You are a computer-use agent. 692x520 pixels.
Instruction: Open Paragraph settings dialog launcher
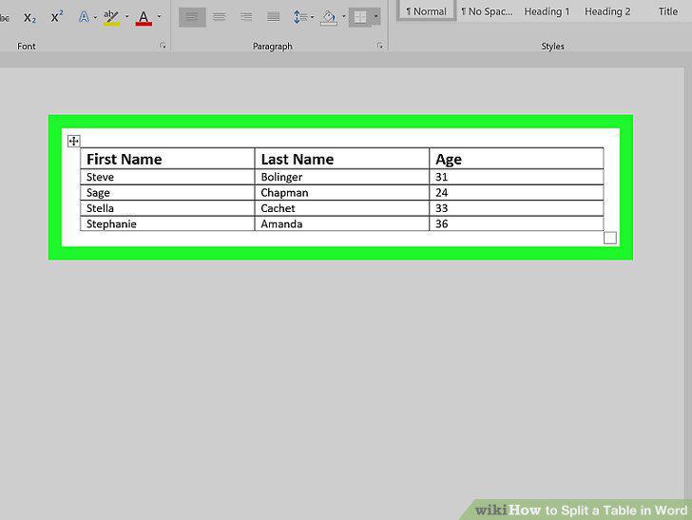tap(380, 46)
